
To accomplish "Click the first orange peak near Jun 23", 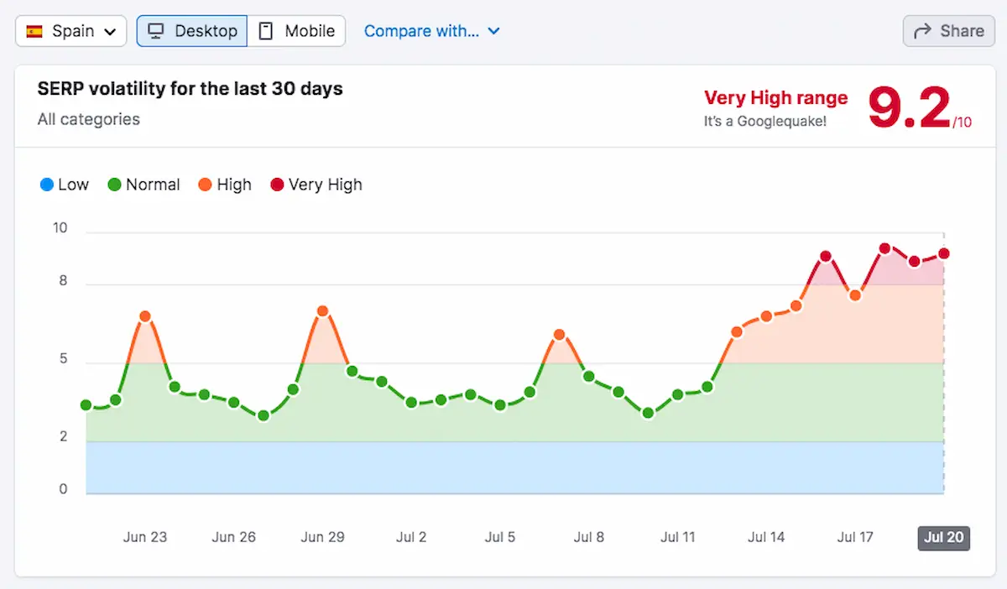I will (145, 316).
